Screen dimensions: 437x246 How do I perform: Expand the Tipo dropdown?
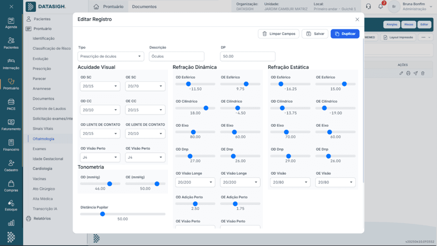pos(111,56)
